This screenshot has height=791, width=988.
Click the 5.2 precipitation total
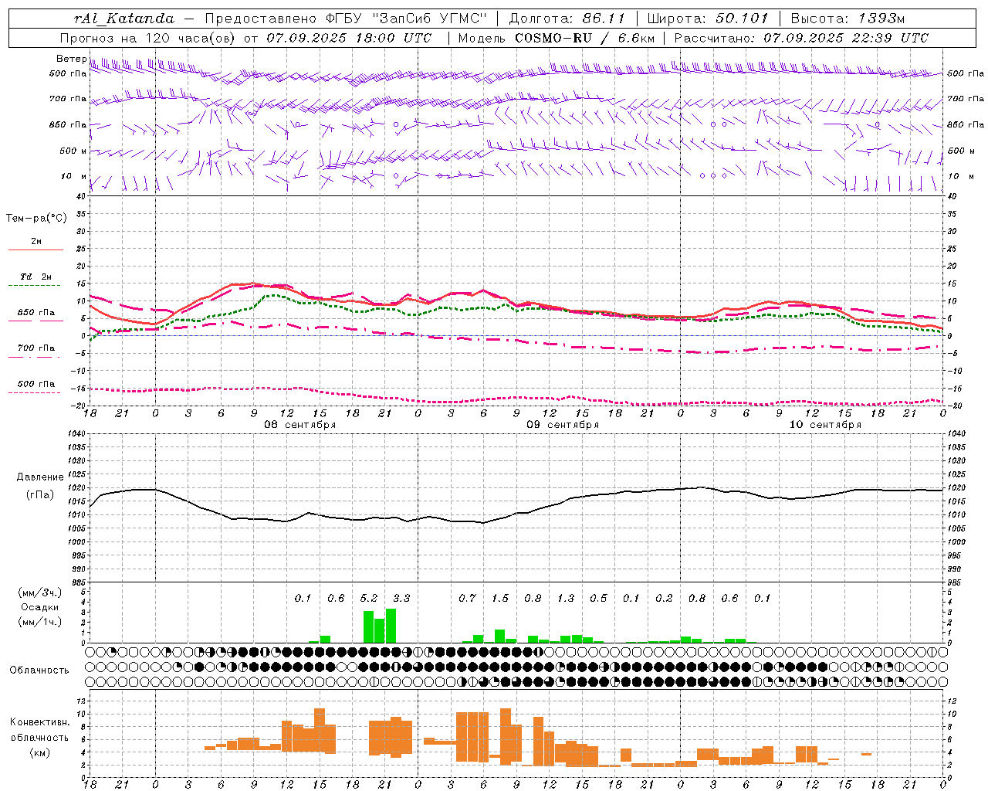(369, 599)
